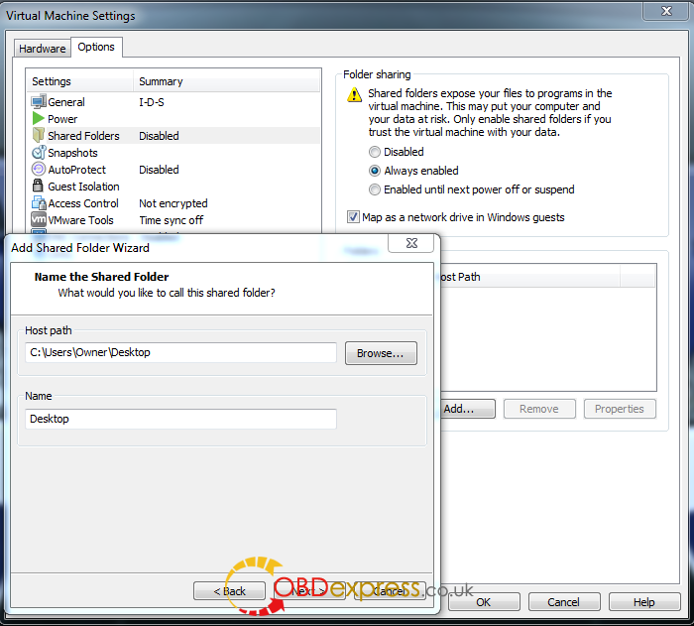Select the Snapshots row label
Viewport: 694px width, 626px height.
coord(72,153)
